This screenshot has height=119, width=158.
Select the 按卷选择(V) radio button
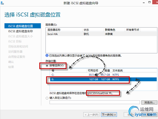pyautogui.click(x=47, y=66)
